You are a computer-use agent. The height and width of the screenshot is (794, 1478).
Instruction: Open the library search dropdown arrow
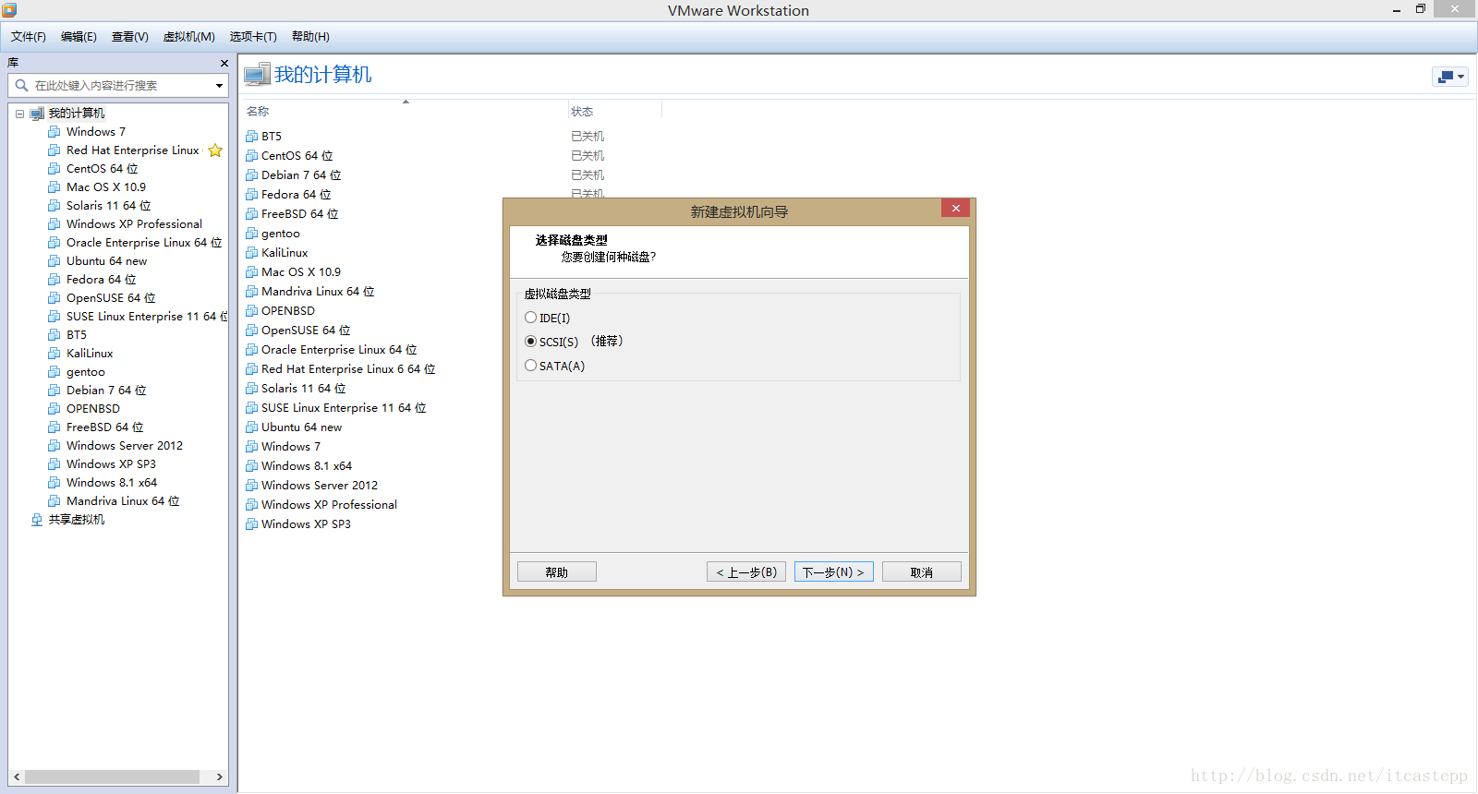219,86
